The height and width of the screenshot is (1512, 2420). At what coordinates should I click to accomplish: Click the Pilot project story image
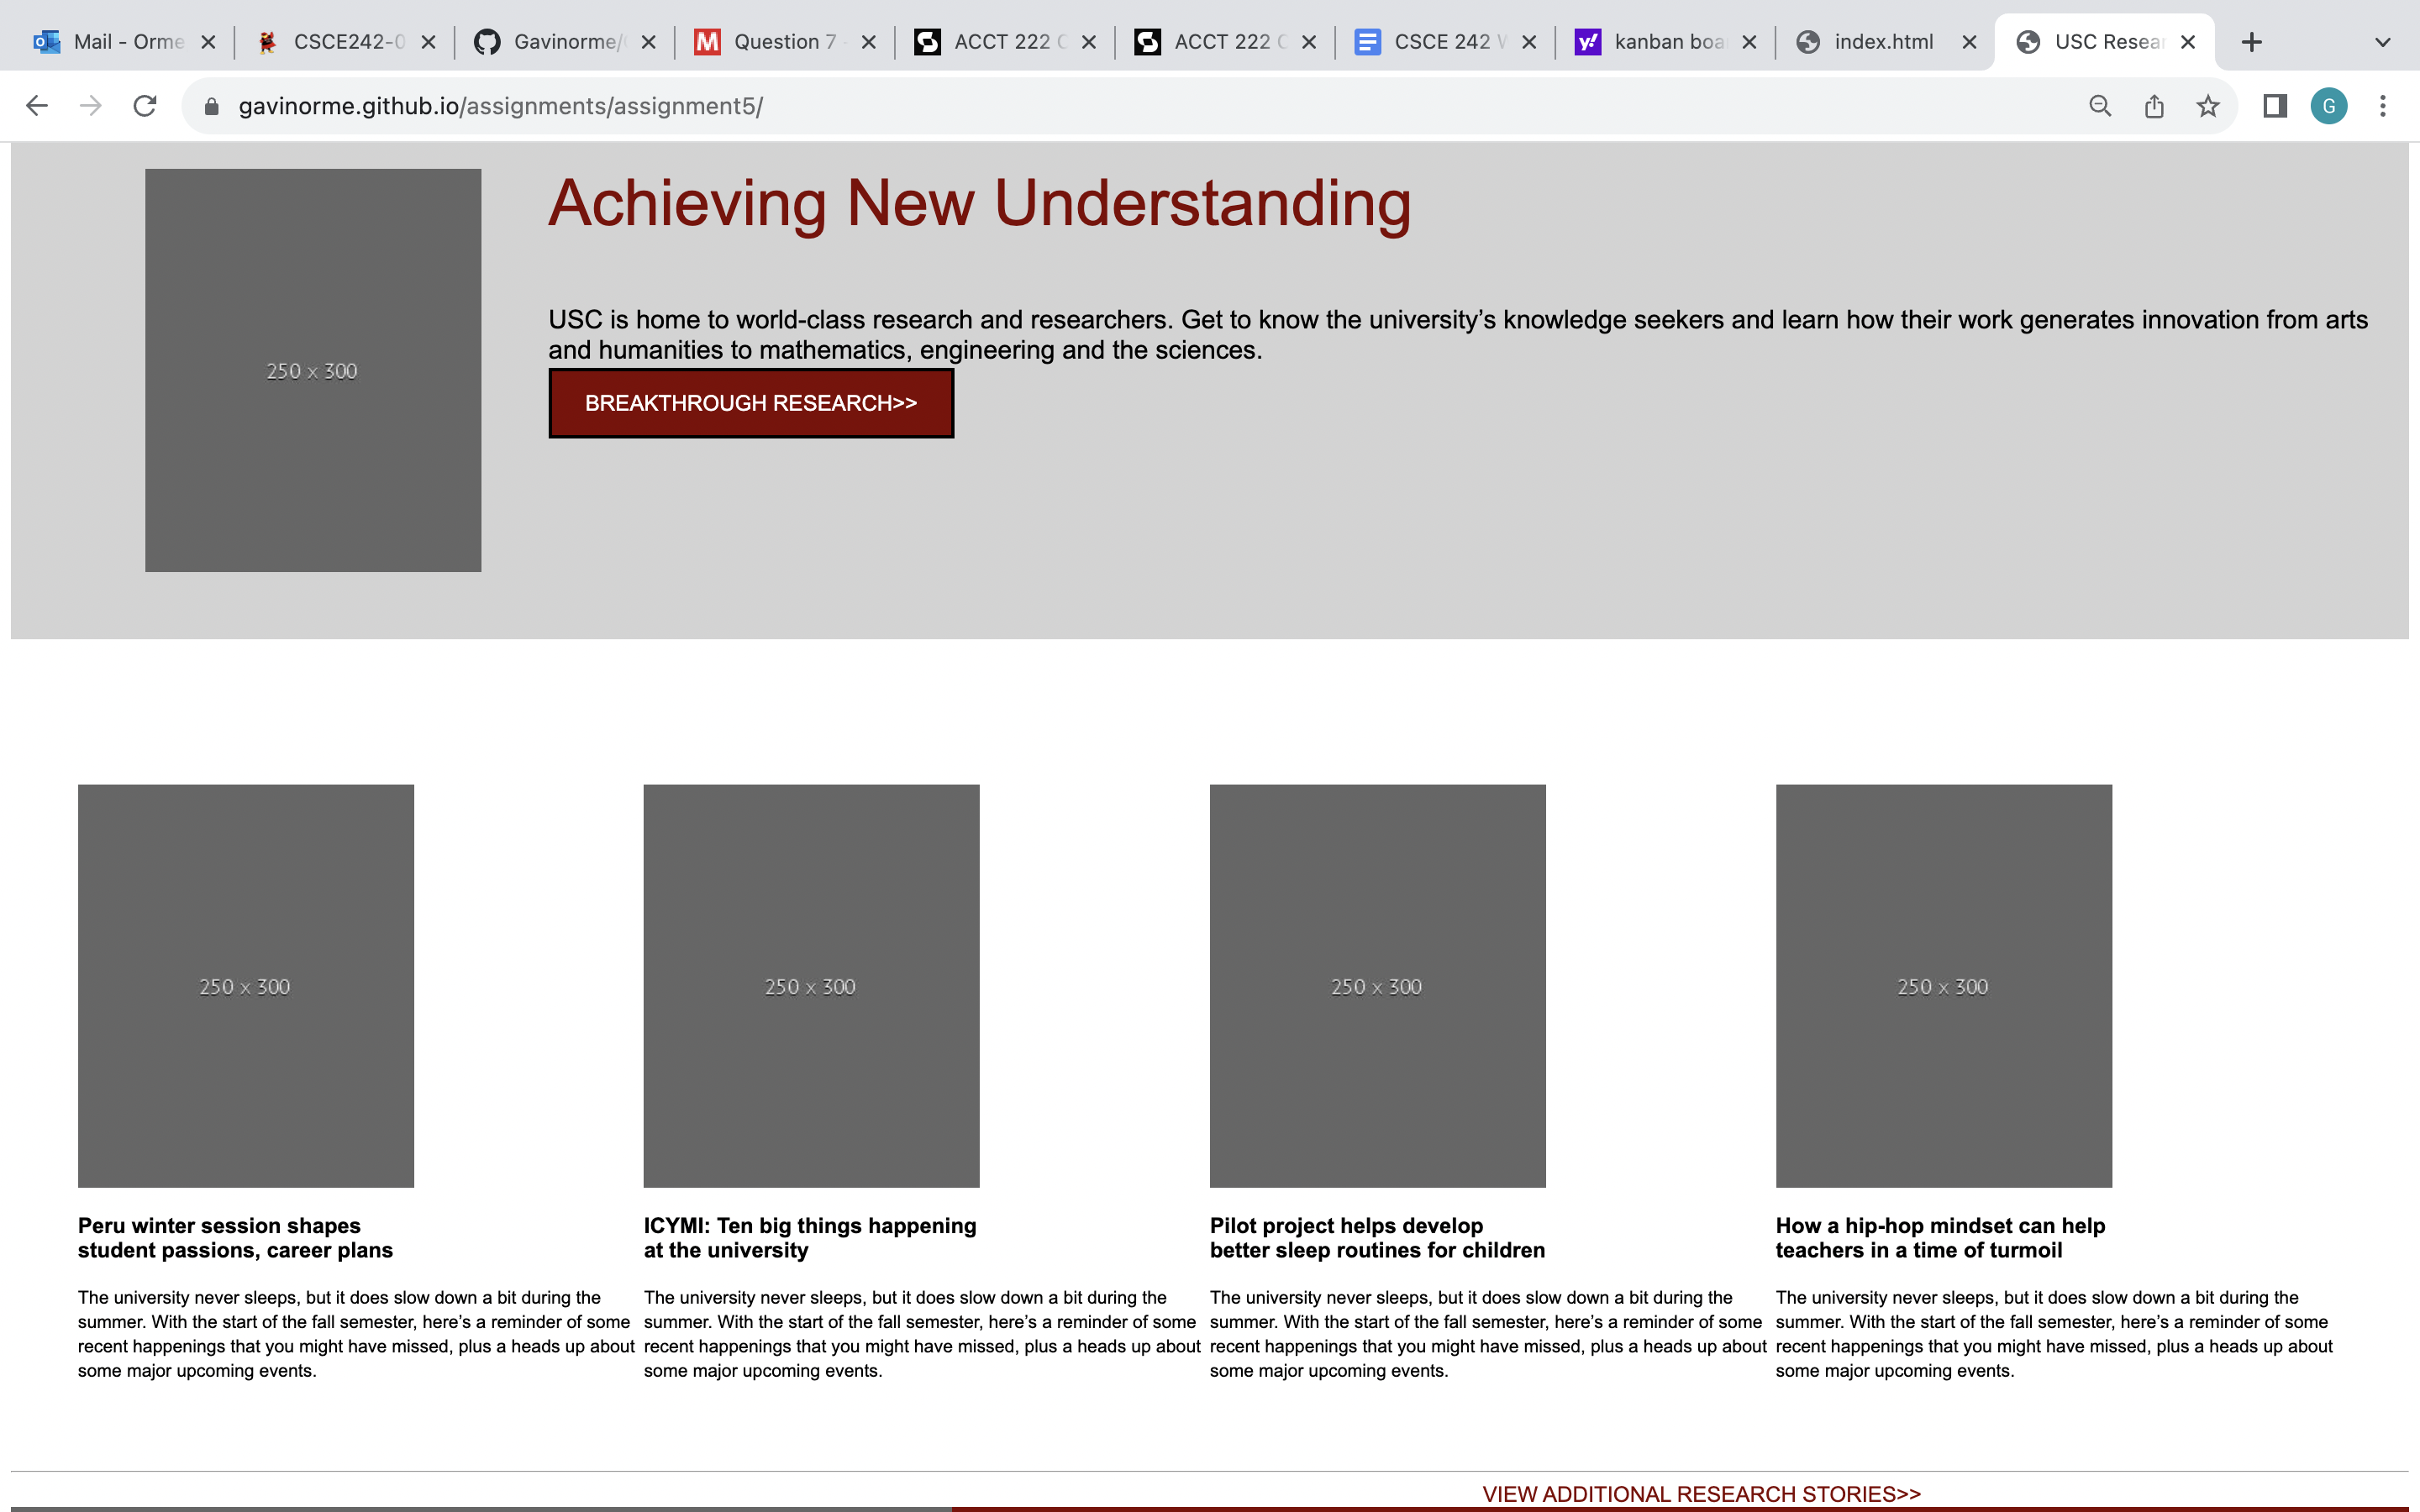1378,986
